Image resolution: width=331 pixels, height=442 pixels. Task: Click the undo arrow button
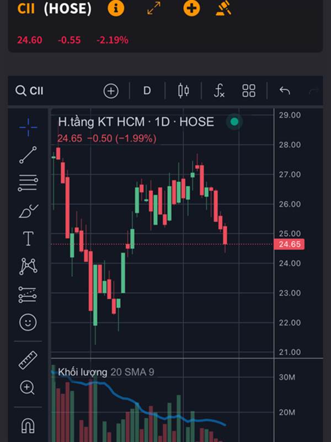coord(285,91)
